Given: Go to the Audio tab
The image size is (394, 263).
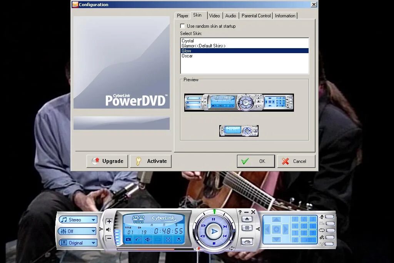Looking at the screenshot, I should (230, 15).
